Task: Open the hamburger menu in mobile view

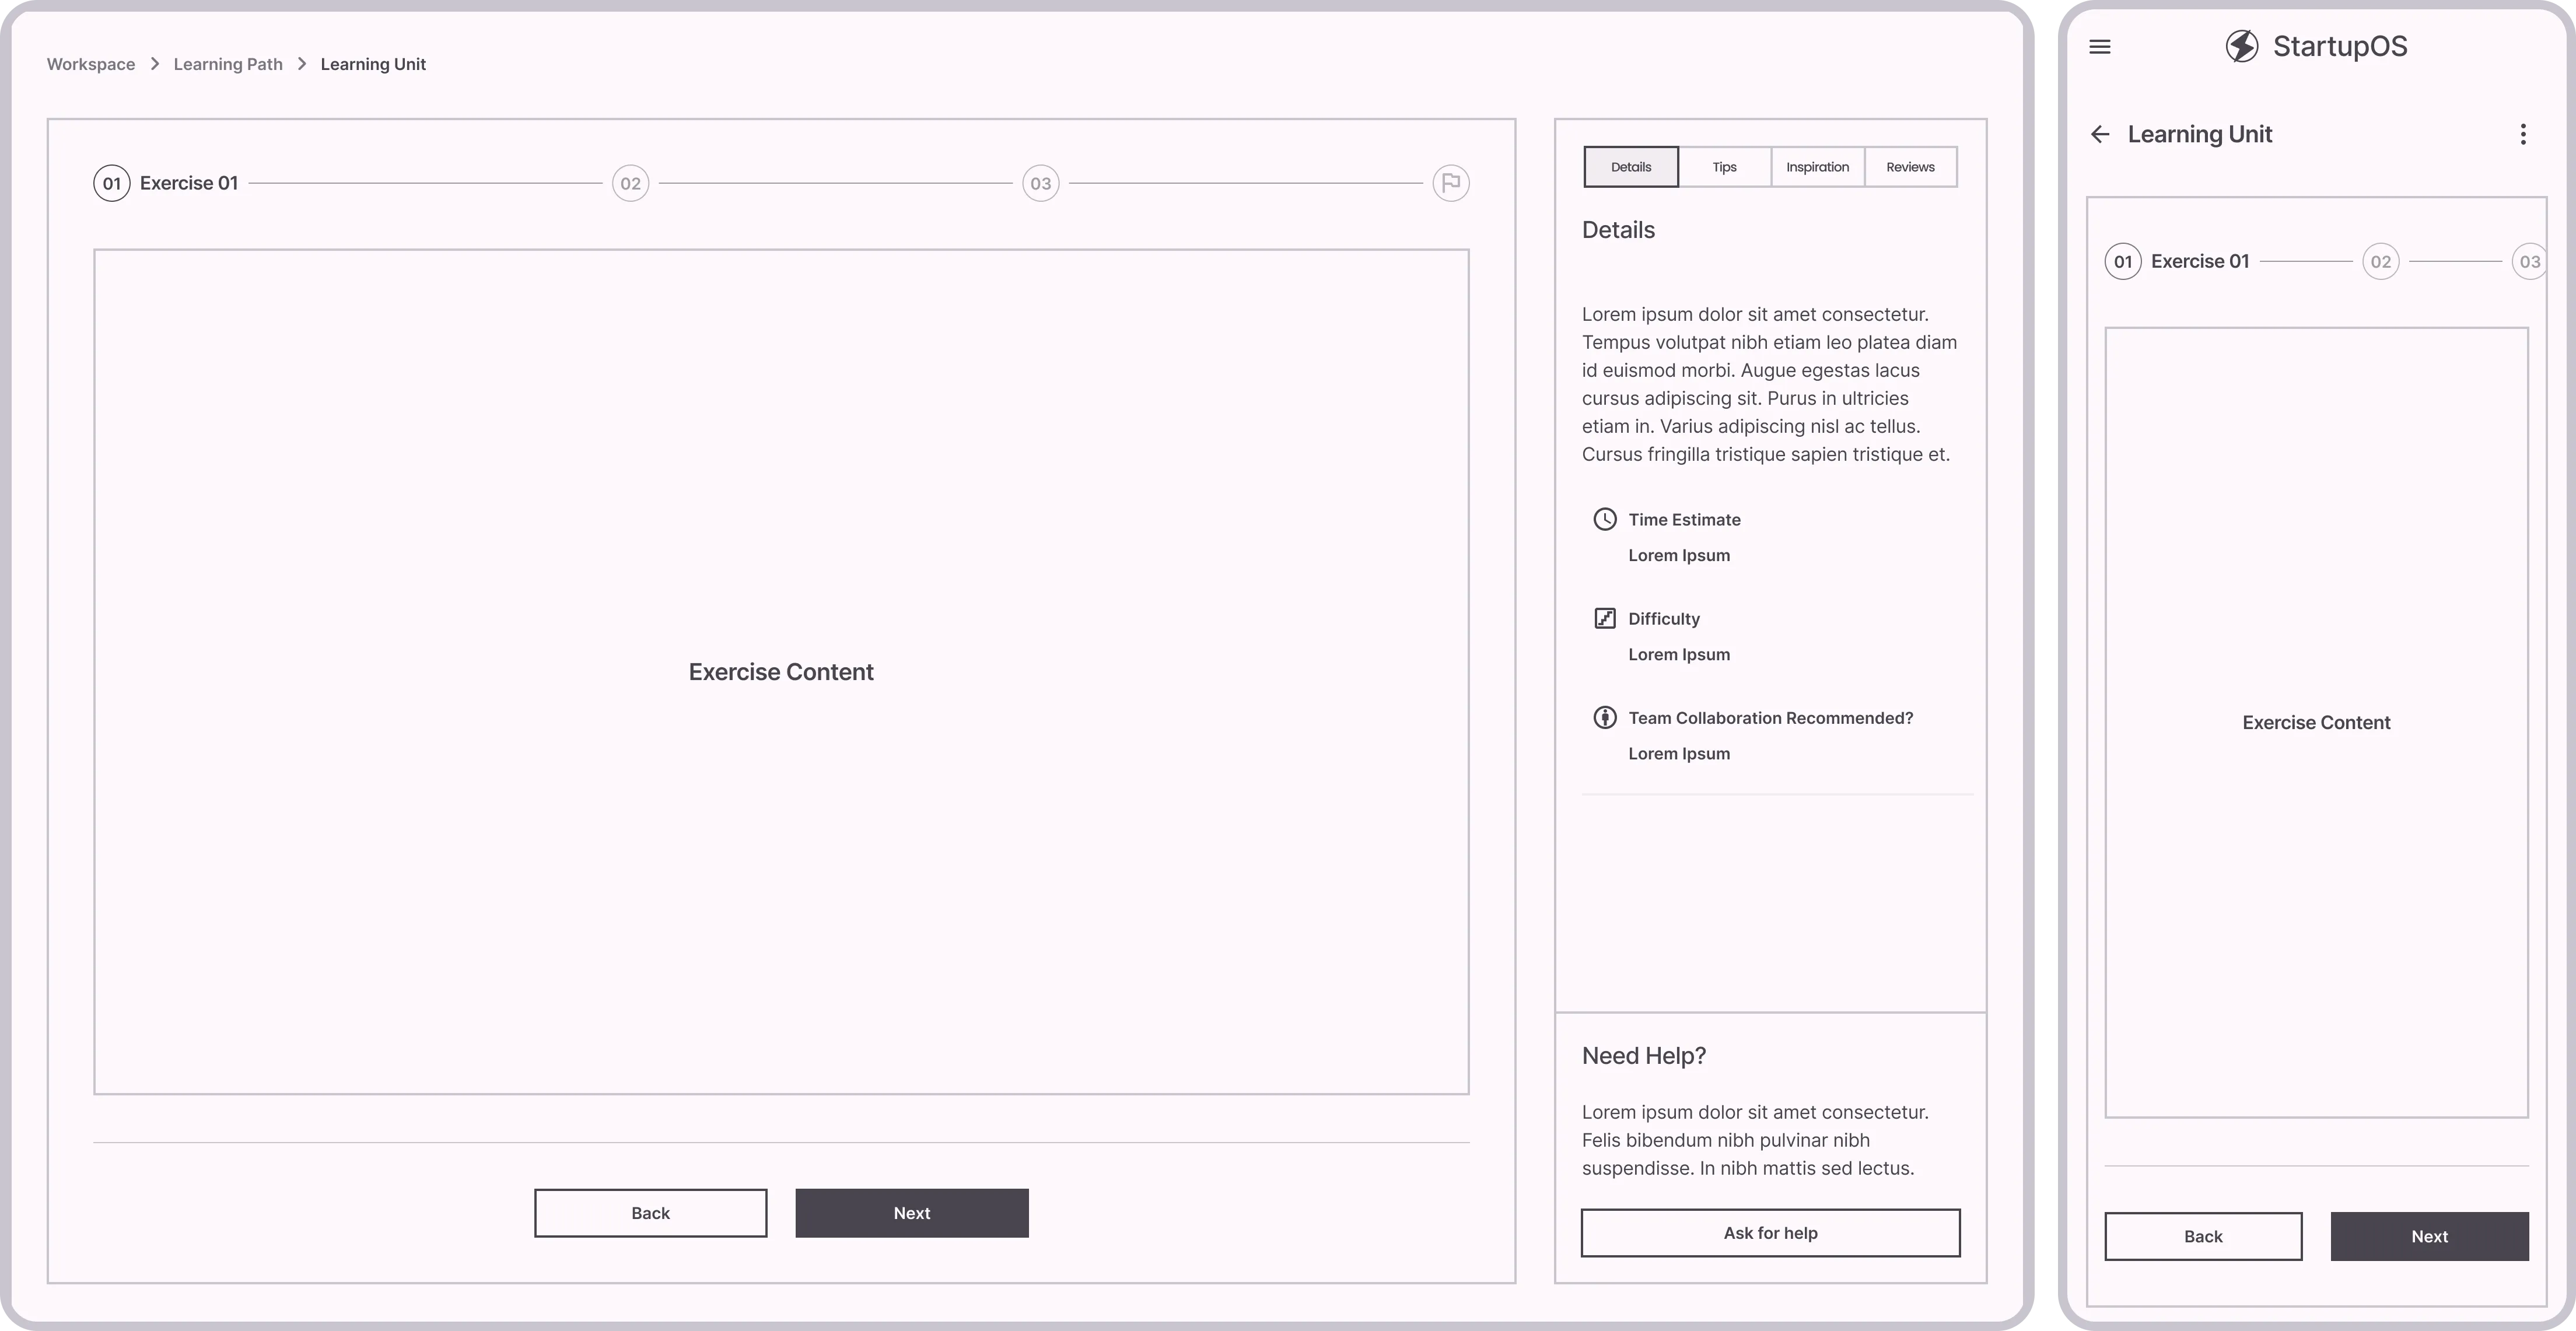Action: pos(2100,46)
